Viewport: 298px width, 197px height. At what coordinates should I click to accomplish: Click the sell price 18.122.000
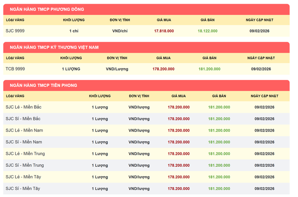tap(209, 31)
